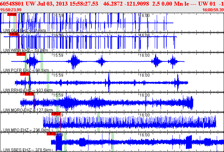Image resolution: width=224 pixels, height=152 pixels.
Task: Click the 16:00 time label on WPW trace
Action: [144, 36]
